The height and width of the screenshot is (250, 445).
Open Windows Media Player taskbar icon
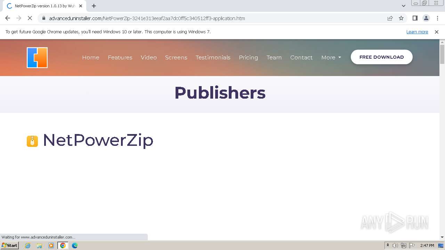[51, 245]
